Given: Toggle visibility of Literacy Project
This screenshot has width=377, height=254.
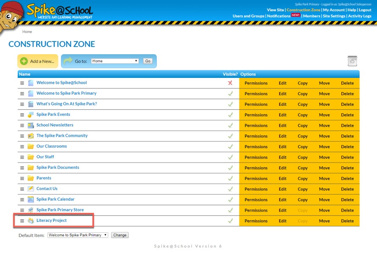Looking at the screenshot, I should 230,221.
